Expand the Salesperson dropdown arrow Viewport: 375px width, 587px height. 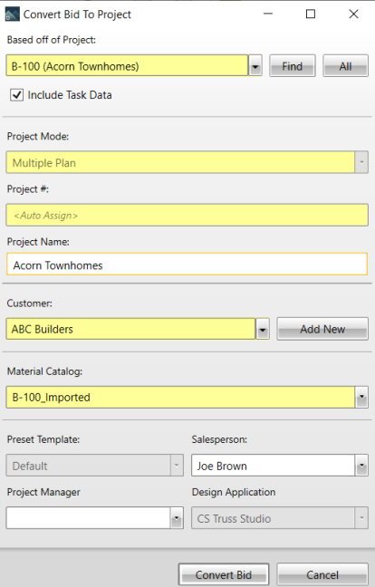coord(361,466)
